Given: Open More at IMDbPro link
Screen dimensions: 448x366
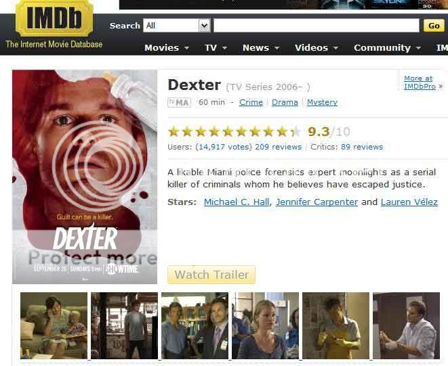Looking at the screenshot, I should coord(420,82).
